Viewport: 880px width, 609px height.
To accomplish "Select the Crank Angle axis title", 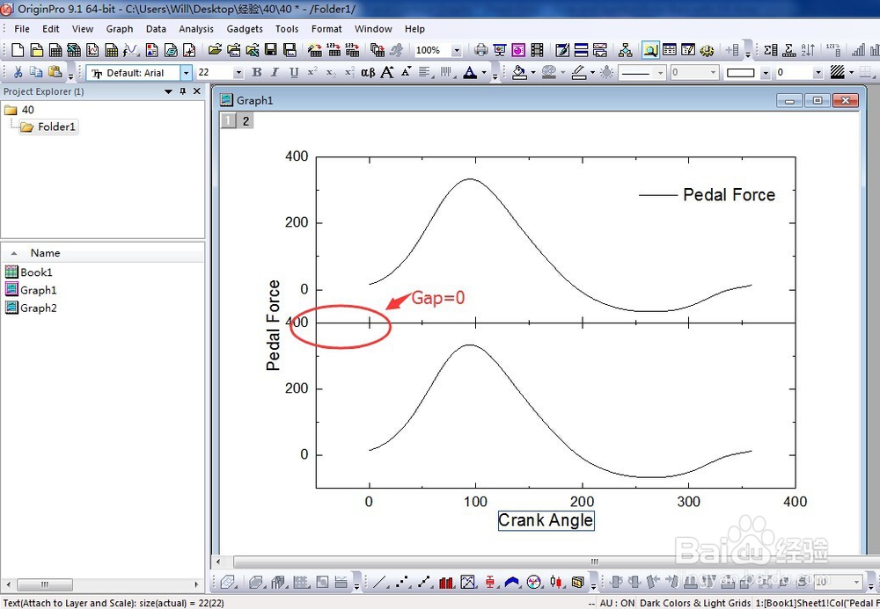I will tap(546, 520).
